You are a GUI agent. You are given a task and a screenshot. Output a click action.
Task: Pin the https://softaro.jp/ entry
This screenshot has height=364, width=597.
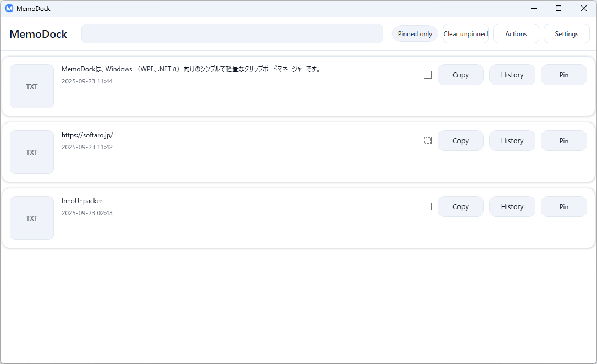[564, 141]
